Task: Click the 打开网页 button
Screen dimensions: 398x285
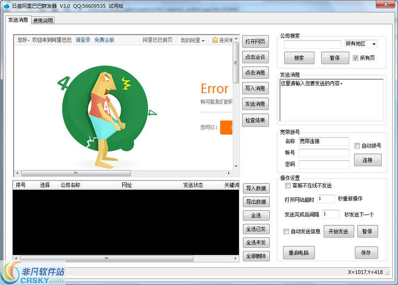Action: pyautogui.click(x=255, y=42)
